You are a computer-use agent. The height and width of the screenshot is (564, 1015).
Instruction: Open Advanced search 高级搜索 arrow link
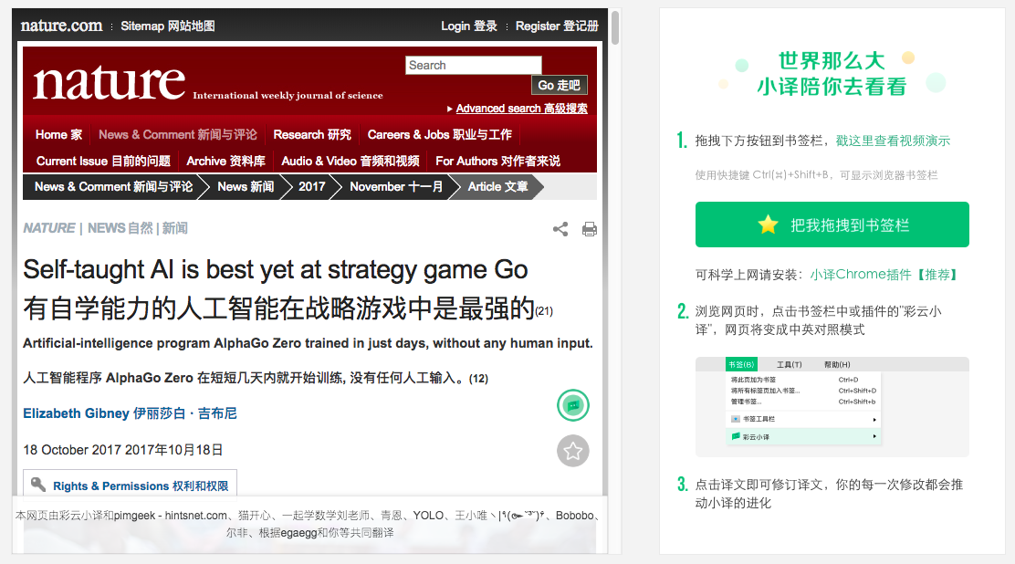[x=518, y=108]
